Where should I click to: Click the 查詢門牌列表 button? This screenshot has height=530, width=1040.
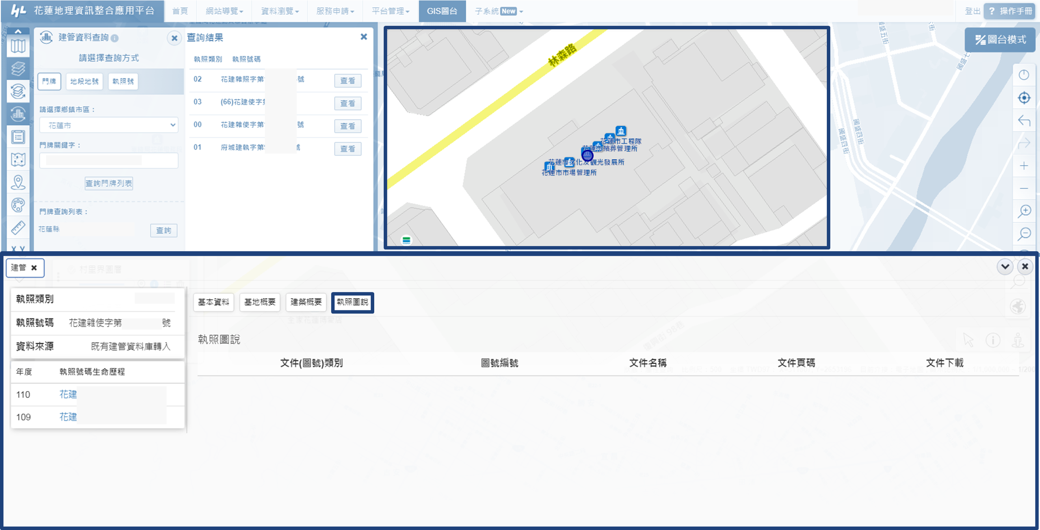click(x=109, y=183)
